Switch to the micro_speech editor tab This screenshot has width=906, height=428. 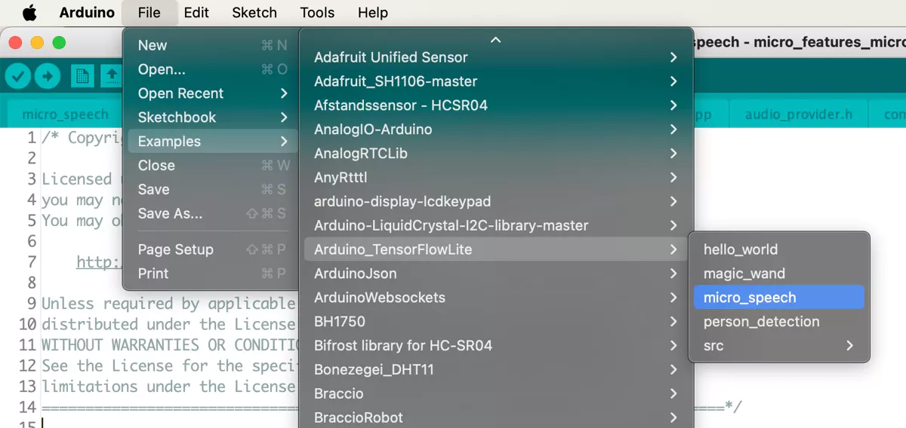[x=65, y=115]
